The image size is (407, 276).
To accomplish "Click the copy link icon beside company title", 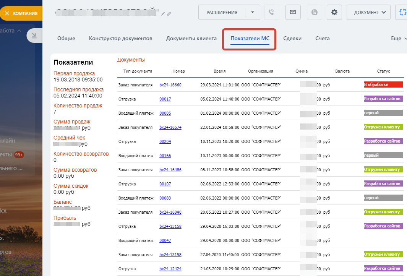I will click(169, 14).
